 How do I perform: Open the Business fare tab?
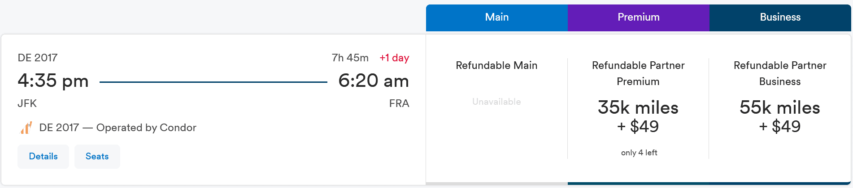point(780,17)
